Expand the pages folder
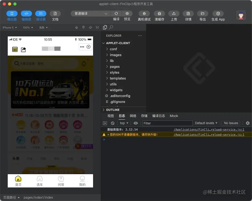The height and width of the screenshot is (201, 252). coord(115,67)
